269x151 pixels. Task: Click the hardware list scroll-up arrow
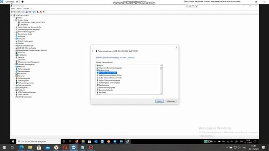(161, 65)
